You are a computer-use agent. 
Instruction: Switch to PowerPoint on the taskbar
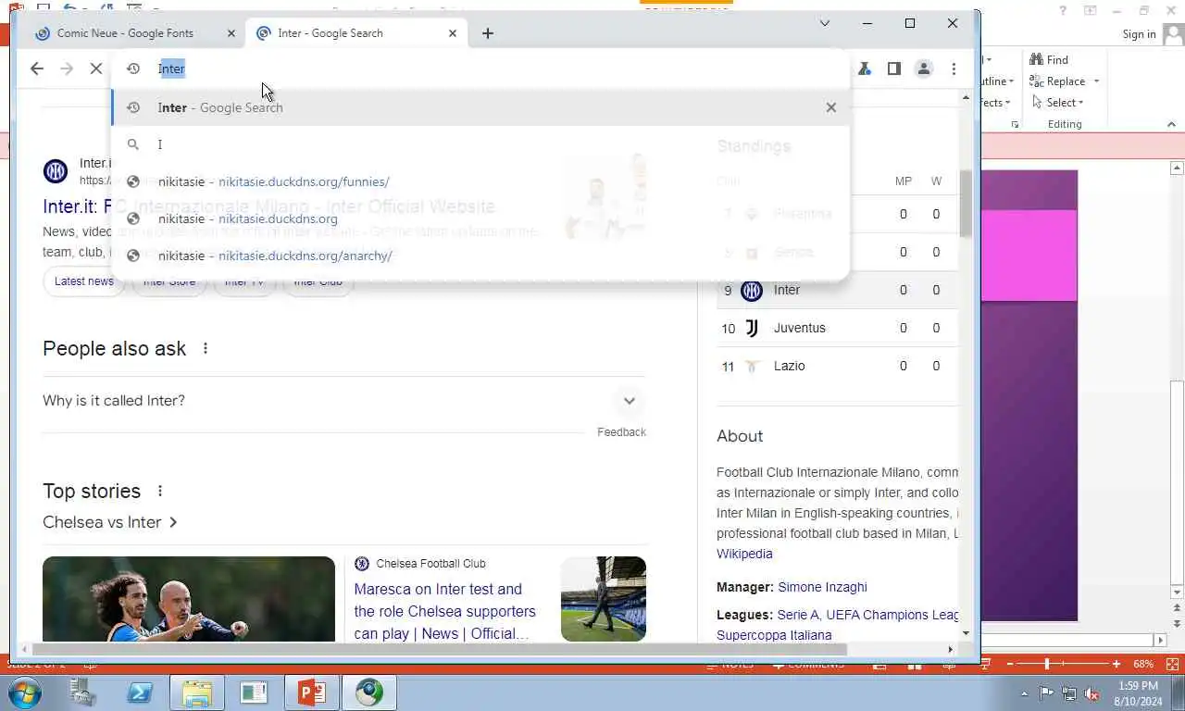tap(311, 692)
